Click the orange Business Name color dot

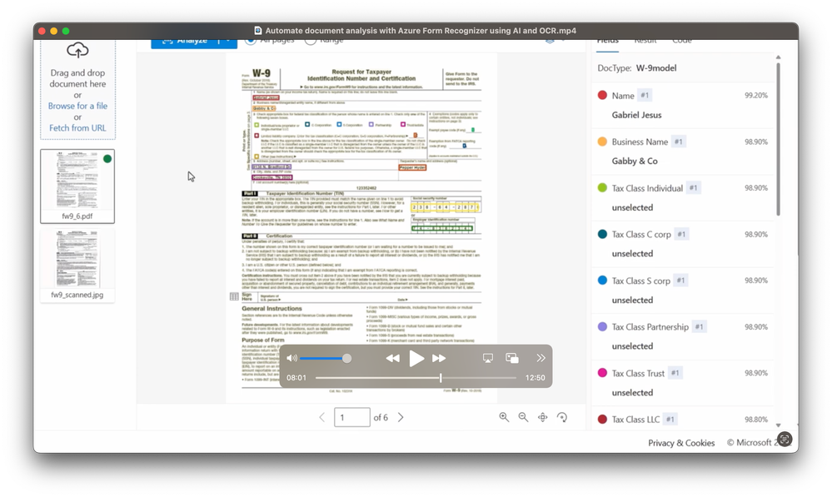click(602, 142)
